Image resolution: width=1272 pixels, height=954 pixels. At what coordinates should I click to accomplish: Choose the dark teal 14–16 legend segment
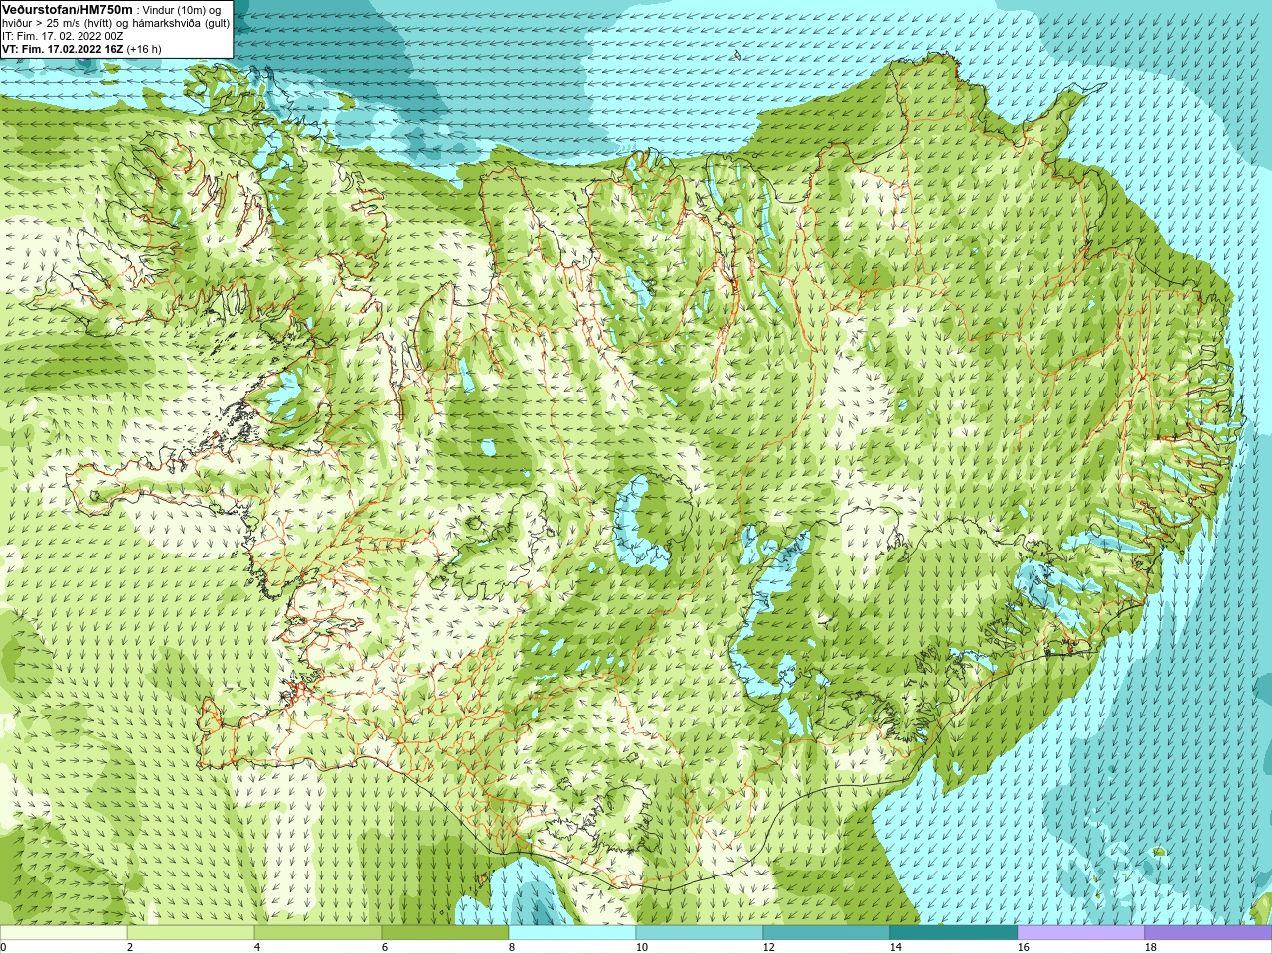[x=954, y=933]
